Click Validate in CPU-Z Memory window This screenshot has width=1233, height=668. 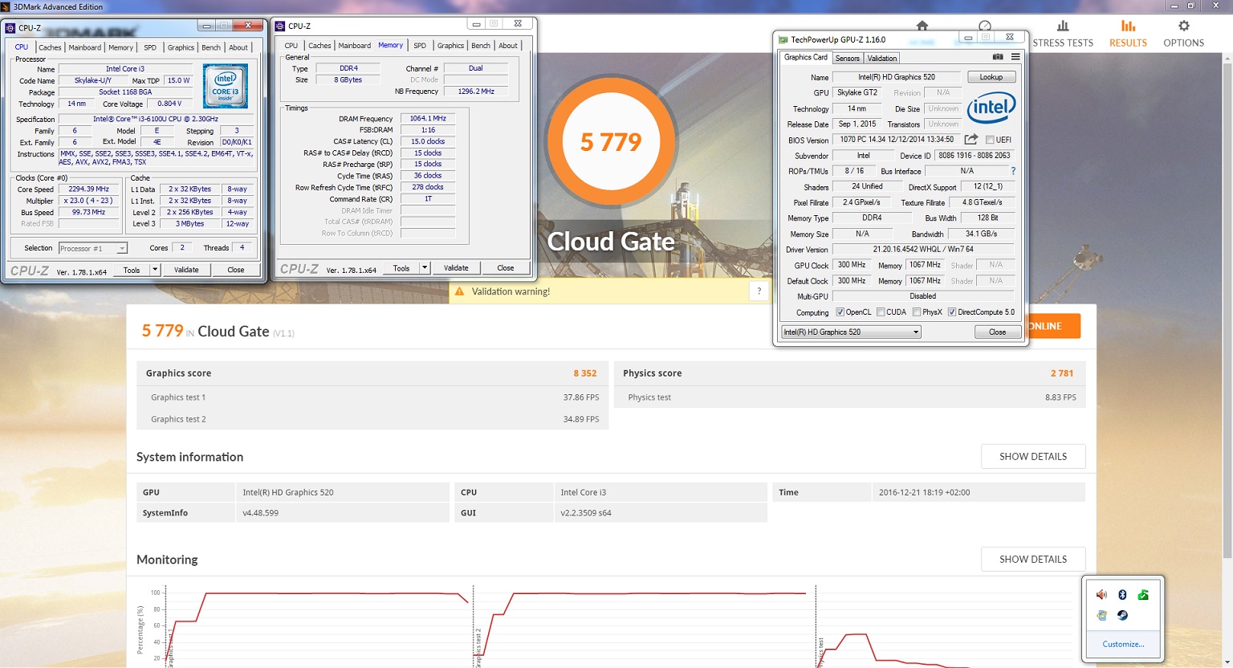click(x=456, y=268)
